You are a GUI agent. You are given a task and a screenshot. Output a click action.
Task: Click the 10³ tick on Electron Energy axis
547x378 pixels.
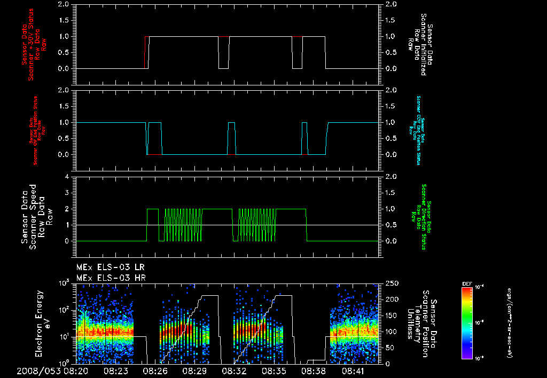coord(65,283)
